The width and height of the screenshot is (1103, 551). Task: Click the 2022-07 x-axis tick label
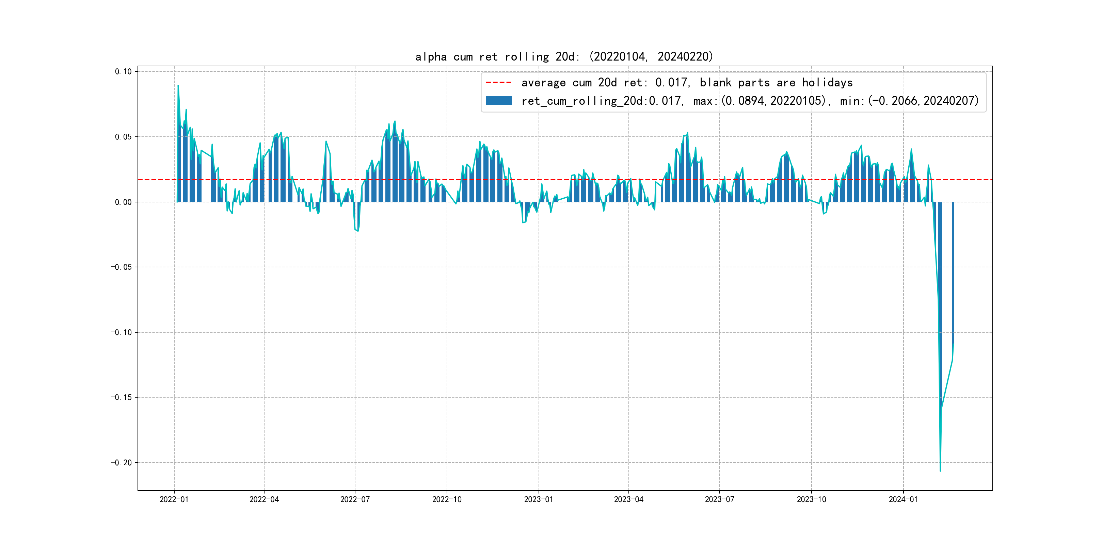tap(354, 499)
